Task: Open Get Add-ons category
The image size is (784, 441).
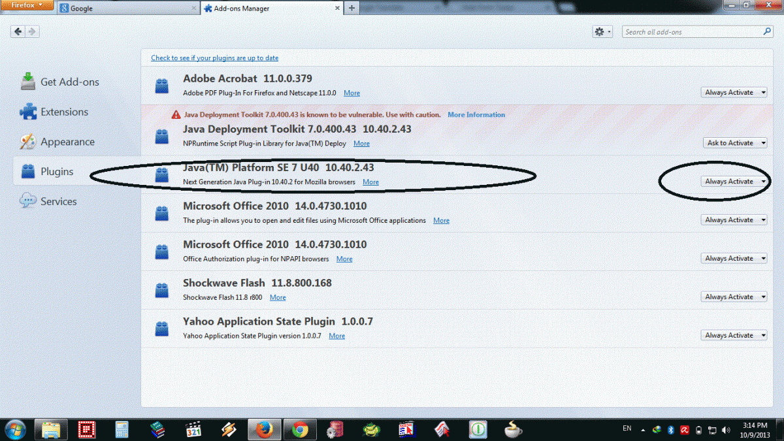Action: (69, 82)
